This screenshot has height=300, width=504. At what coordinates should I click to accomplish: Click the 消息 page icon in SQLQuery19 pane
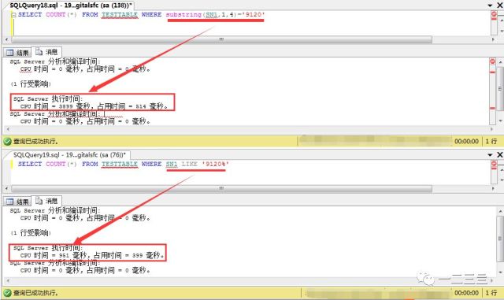(x=39, y=201)
